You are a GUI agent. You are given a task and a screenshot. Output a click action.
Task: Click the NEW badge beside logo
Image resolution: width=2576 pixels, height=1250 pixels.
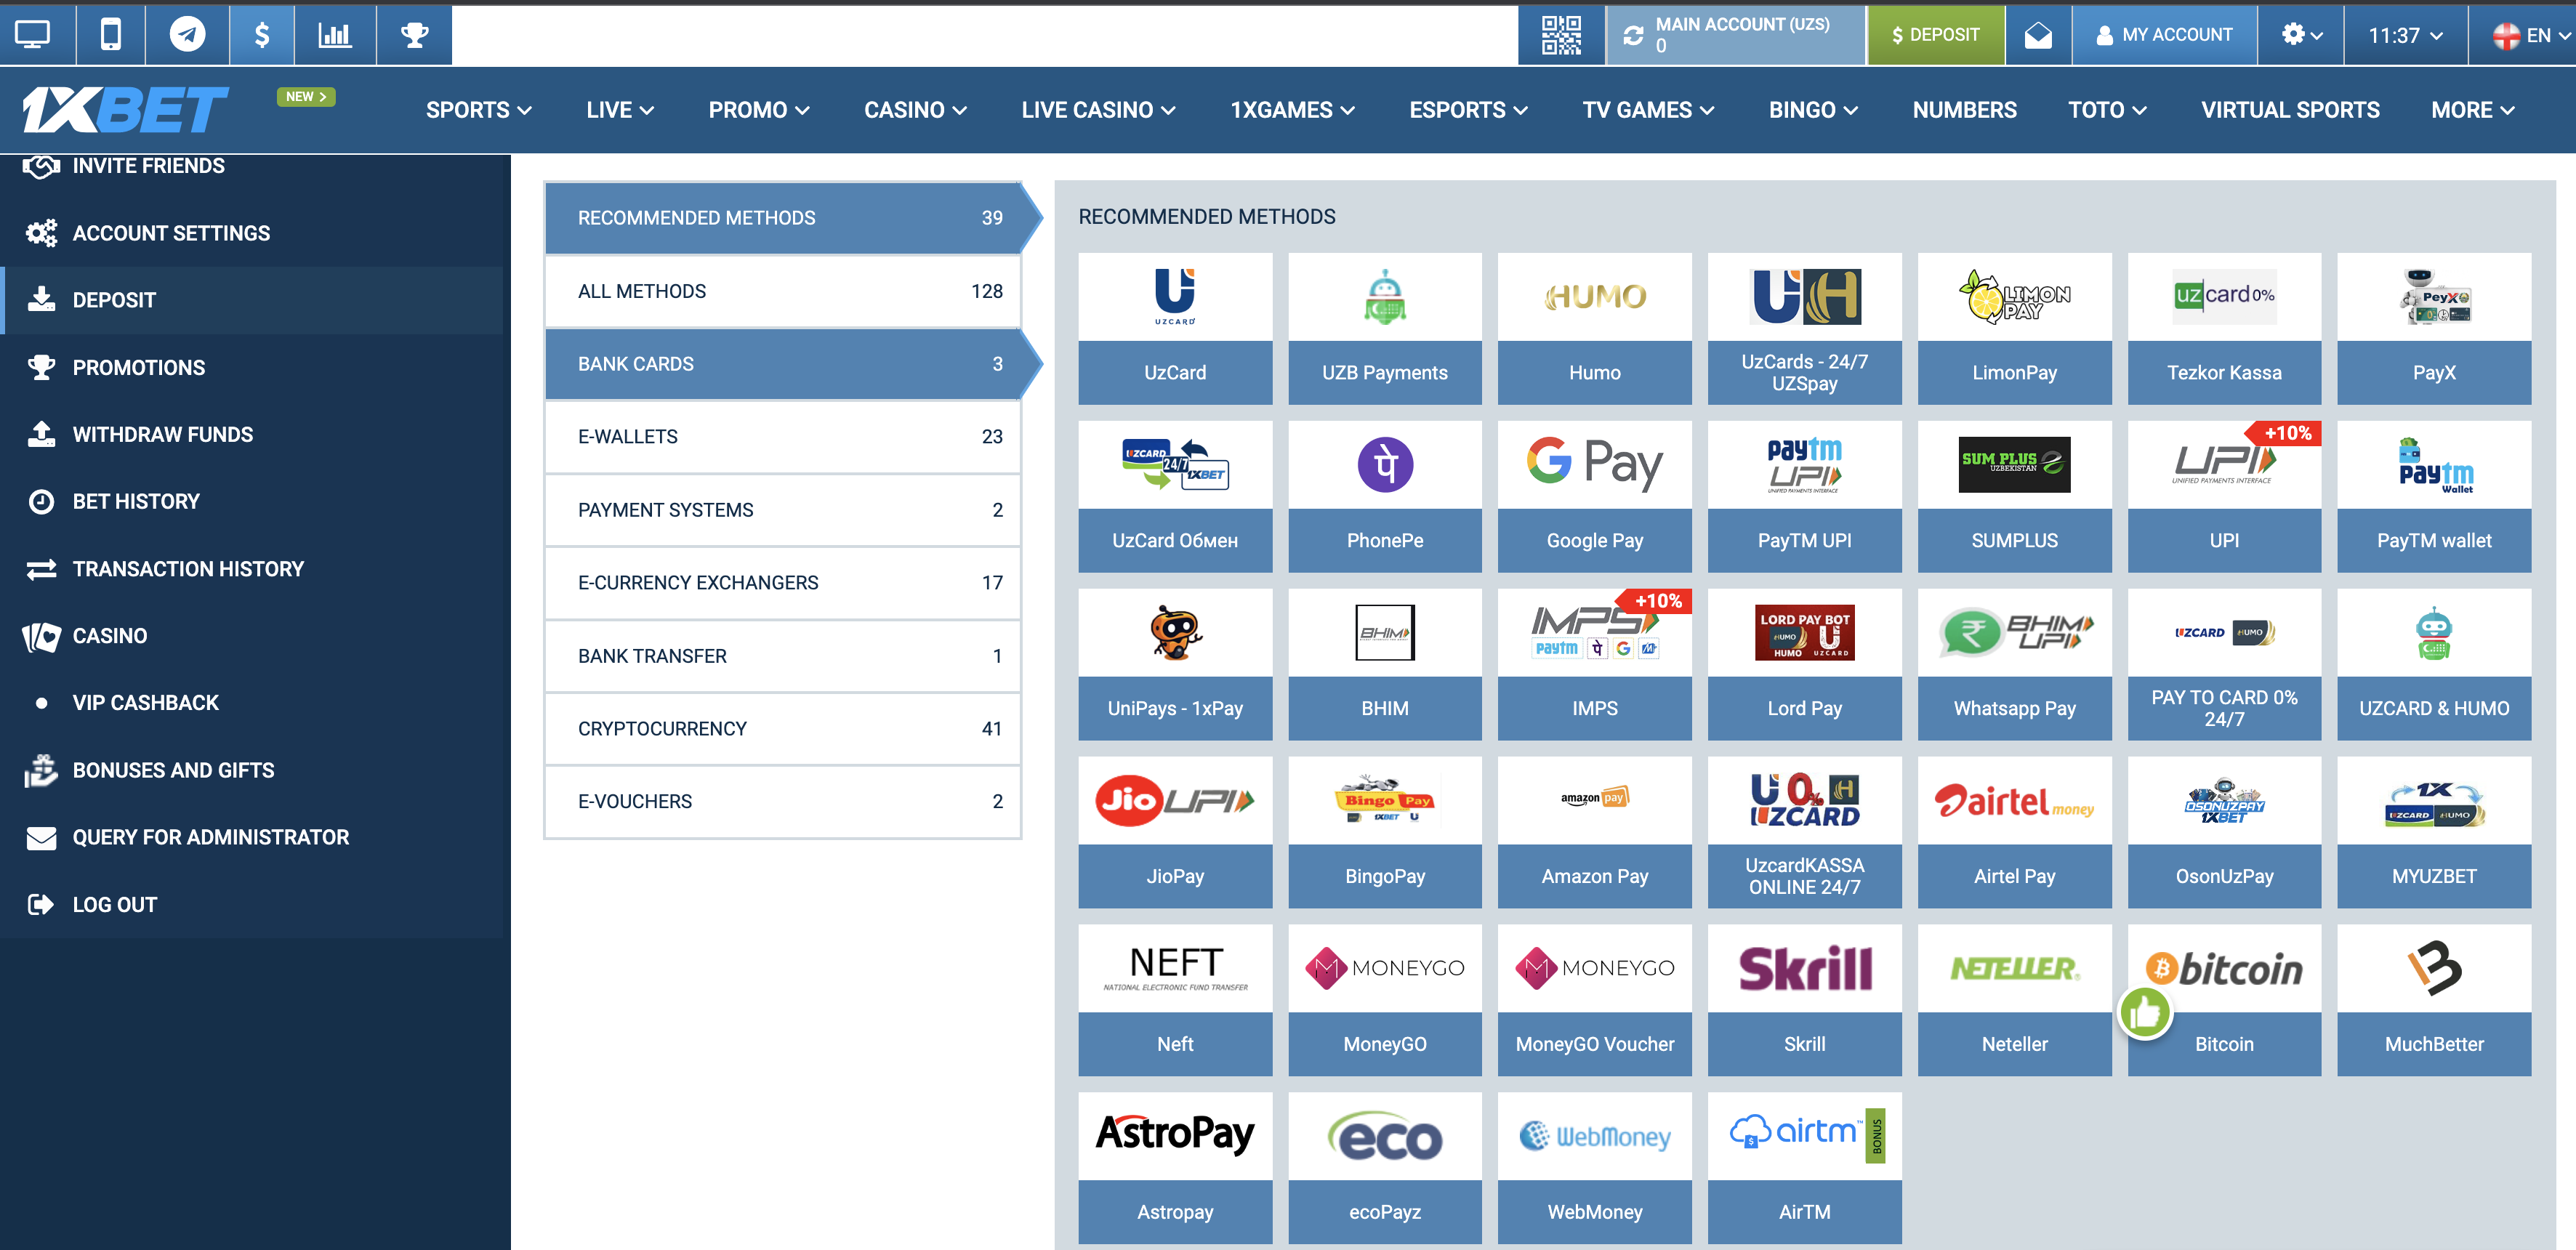[x=305, y=97]
